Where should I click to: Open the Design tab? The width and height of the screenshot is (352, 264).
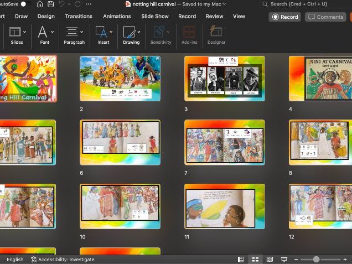46,17
